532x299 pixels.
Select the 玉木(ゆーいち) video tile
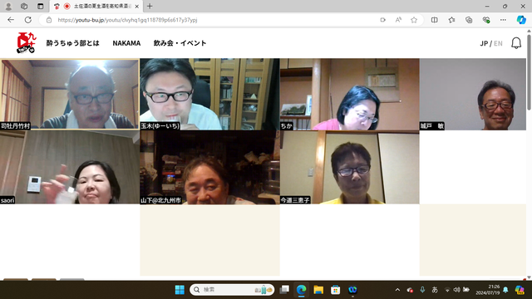click(x=209, y=94)
